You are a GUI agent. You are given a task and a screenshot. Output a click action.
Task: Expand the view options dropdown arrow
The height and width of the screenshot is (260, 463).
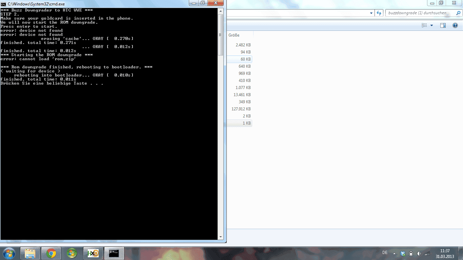click(431, 25)
